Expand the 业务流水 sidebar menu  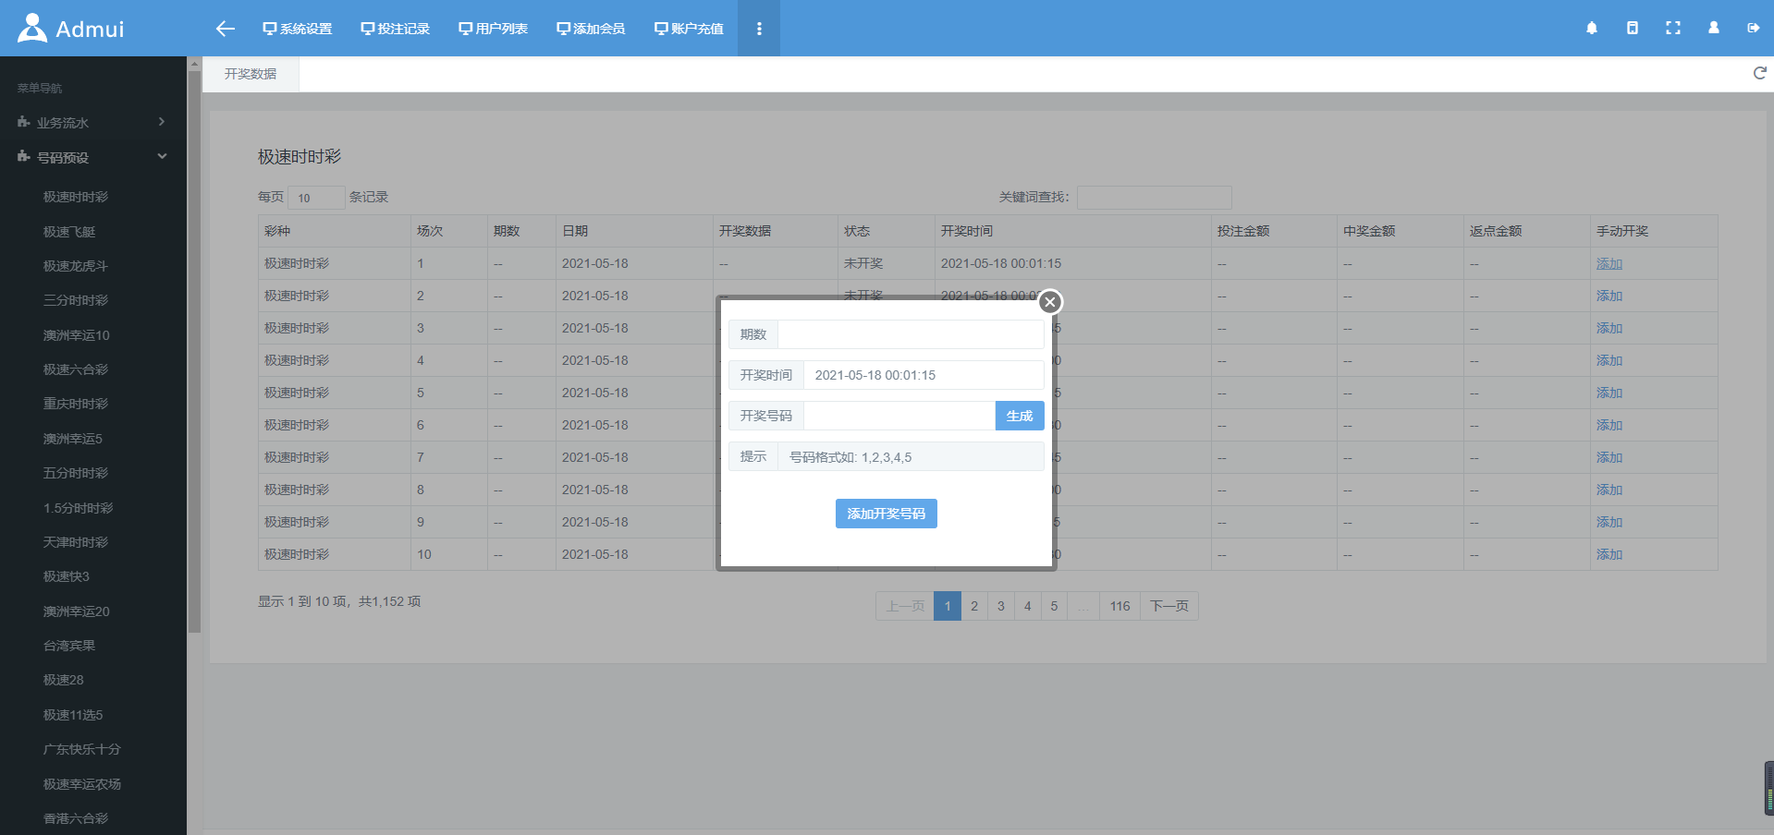pos(92,123)
